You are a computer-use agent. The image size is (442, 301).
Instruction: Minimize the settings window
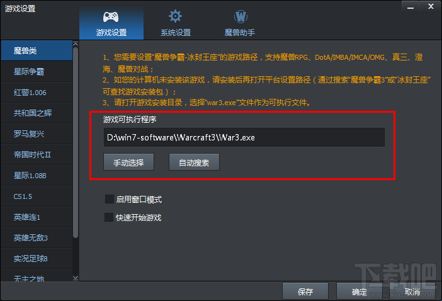410,7
